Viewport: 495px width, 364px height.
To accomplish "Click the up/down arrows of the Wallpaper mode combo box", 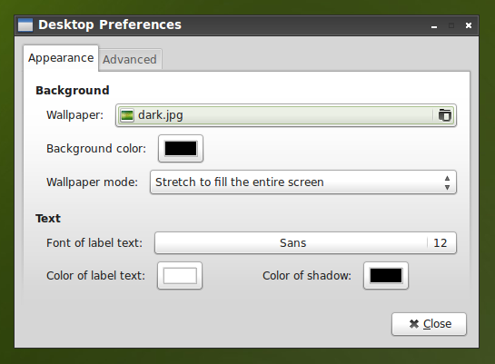I will point(447,182).
